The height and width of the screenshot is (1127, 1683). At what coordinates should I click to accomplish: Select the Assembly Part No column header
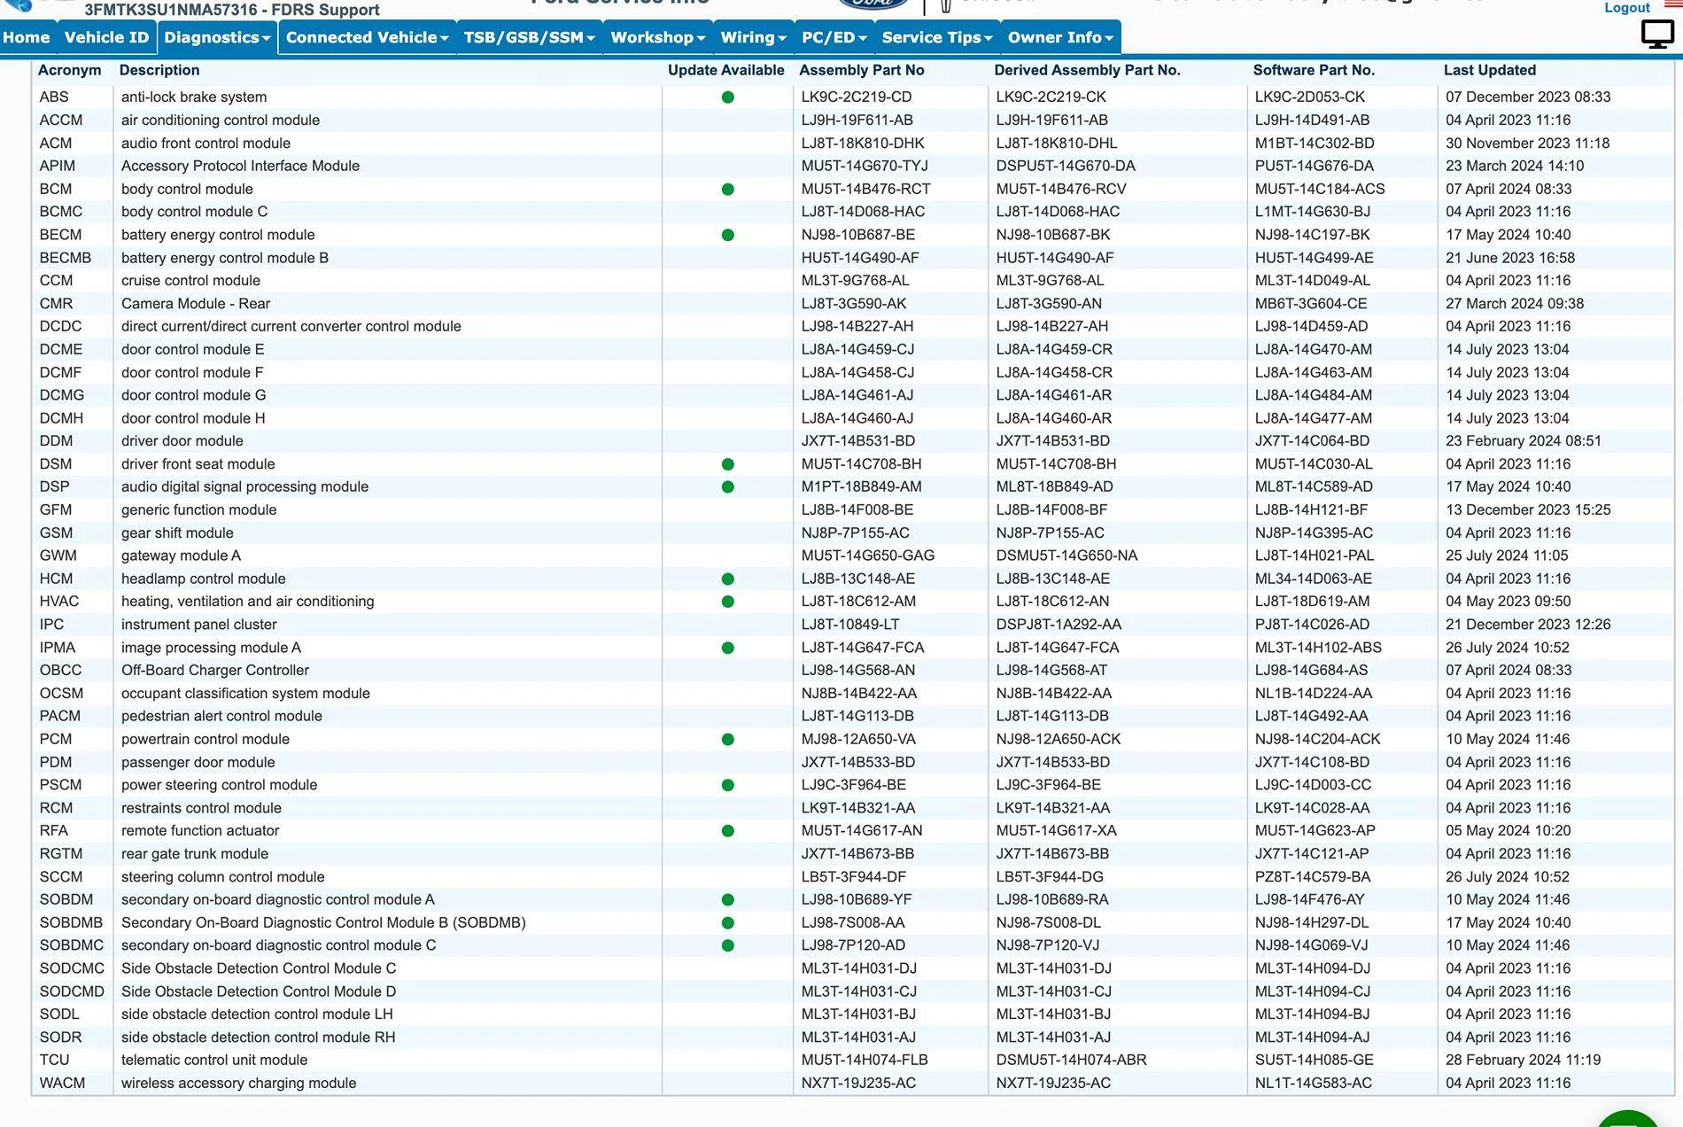pyautogui.click(x=862, y=70)
